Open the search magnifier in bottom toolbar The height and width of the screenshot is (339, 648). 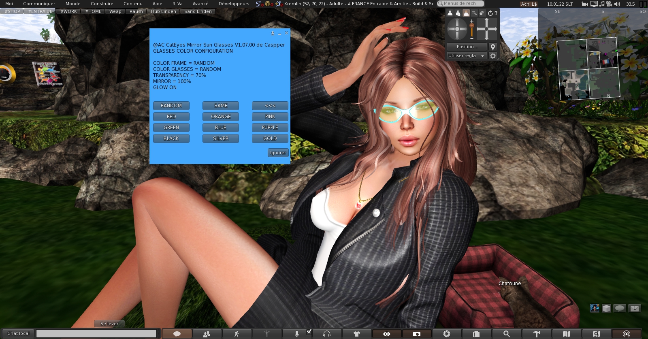pos(506,334)
